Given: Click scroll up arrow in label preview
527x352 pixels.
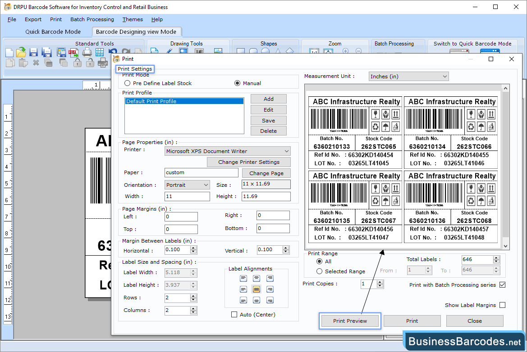Looking at the screenshot, I should click(x=506, y=88).
